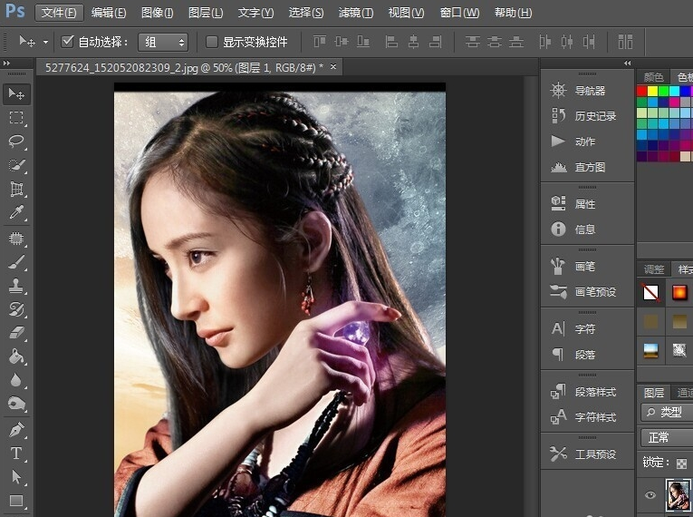The width and height of the screenshot is (693, 517).
Task: Close the 5277624_152052082309_2.jpg document tab
Action: click(x=333, y=67)
